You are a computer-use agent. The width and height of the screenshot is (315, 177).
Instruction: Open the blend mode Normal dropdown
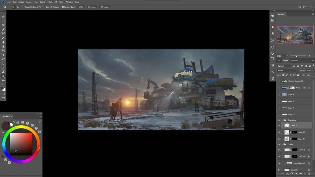[x=287, y=71]
